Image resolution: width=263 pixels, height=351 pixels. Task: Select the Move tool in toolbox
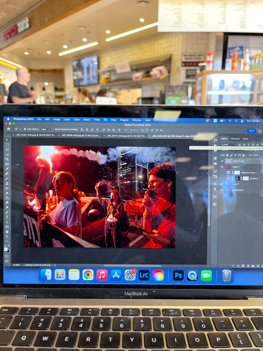pos(7,140)
